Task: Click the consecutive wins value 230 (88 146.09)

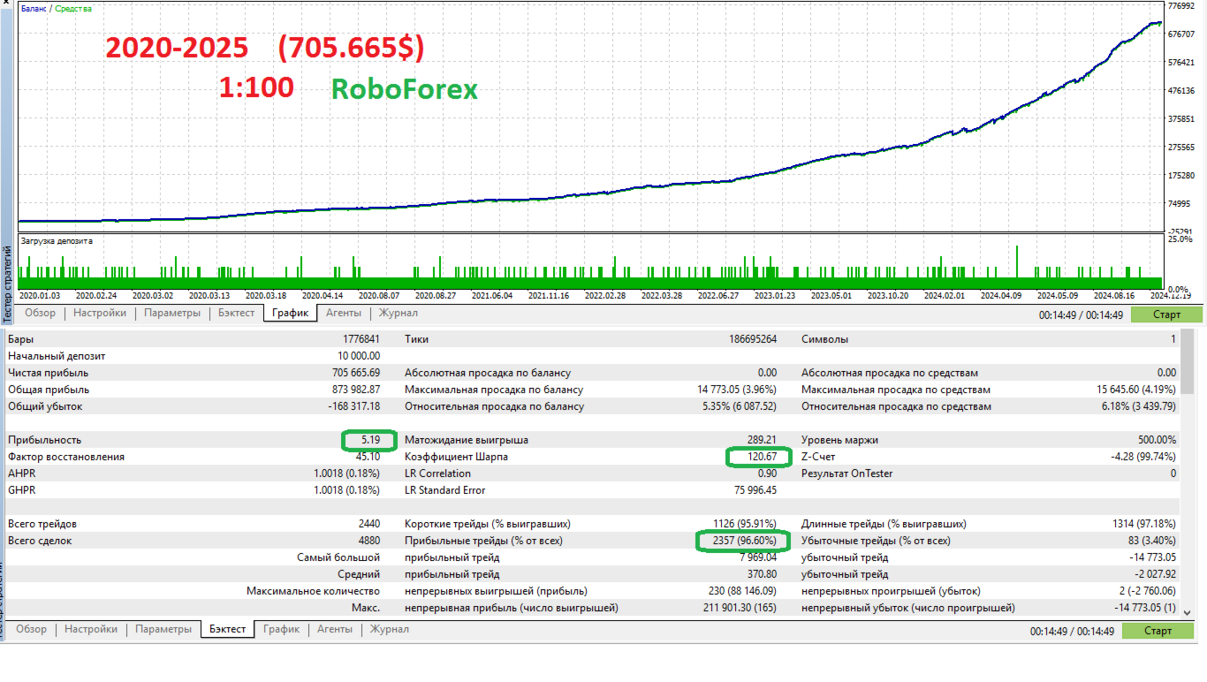Action: click(x=742, y=591)
